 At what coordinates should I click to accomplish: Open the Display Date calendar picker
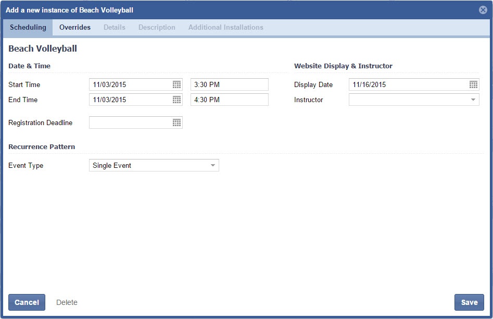tap(473, 84)
